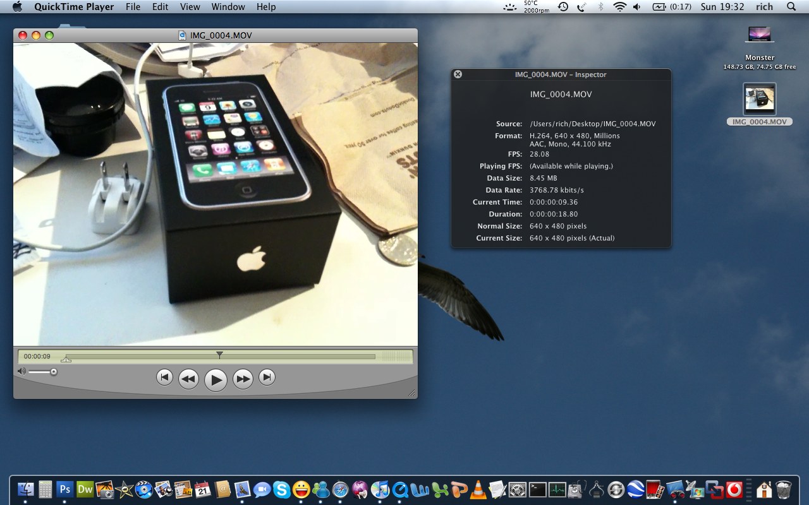Open the Vodafone app in Dock

[x=734, y=489]
